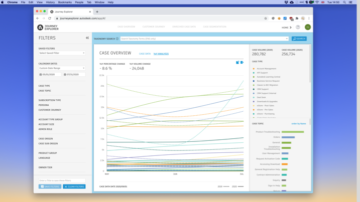Open the green user avatar menu
Viewport: 360px width, 202px height.
click(308, 27)
